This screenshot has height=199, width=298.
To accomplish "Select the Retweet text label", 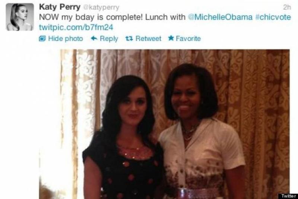I will click(148, 39).
